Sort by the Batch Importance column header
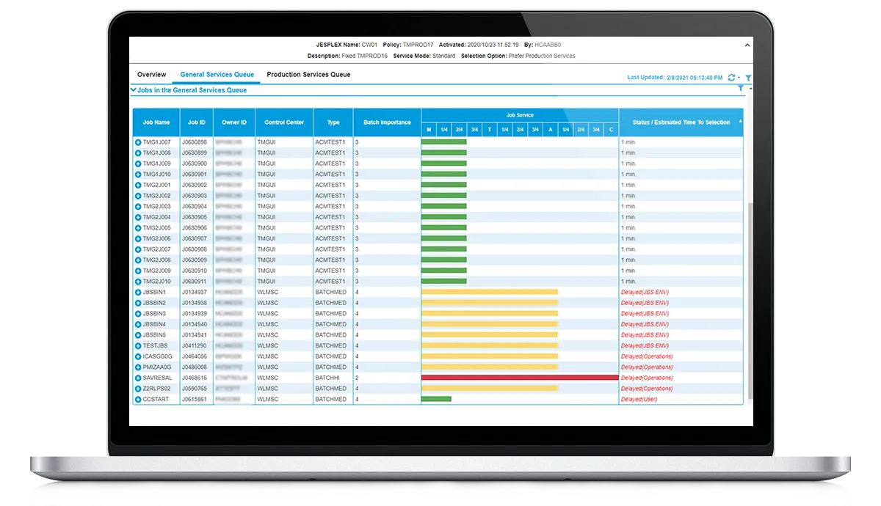This screenshot has height=506, width=881. pyautogui.click(x=387, y=122)
